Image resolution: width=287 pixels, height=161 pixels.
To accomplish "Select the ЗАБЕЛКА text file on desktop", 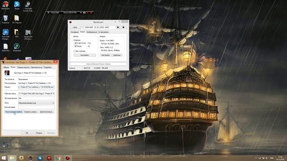I will [x=5, y=47].
